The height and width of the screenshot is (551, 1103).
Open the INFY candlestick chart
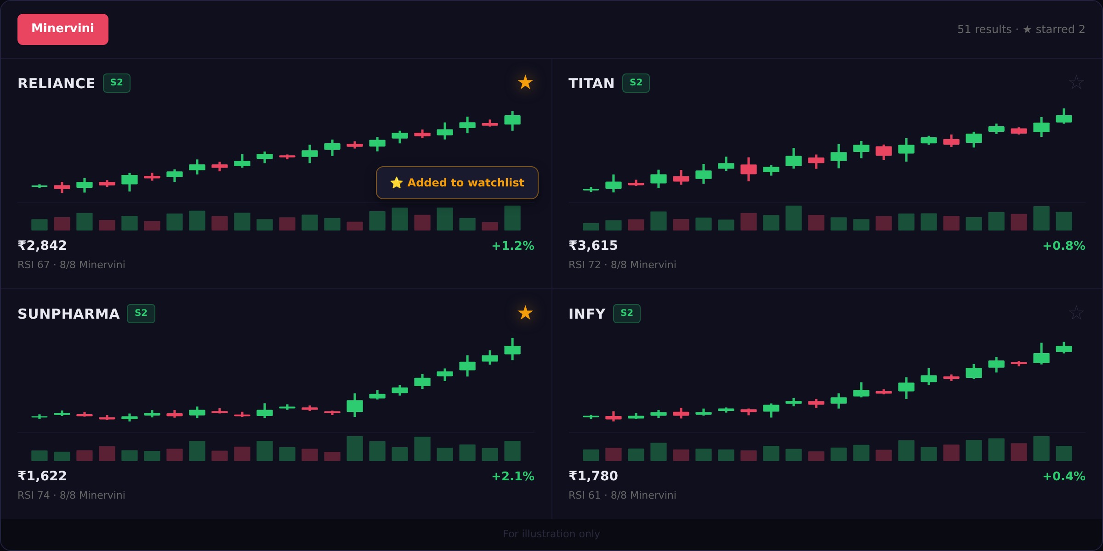tap(827, 381)
